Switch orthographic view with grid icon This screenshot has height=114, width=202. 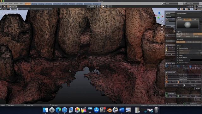click(162, 32)
